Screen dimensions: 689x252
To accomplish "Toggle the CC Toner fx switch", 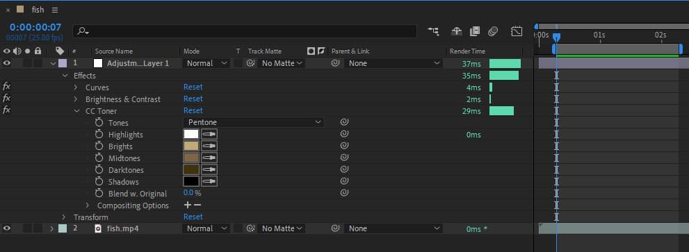I will click(x=6, y=110).
